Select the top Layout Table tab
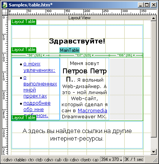The image size is (159, 164). click(24, 22)
